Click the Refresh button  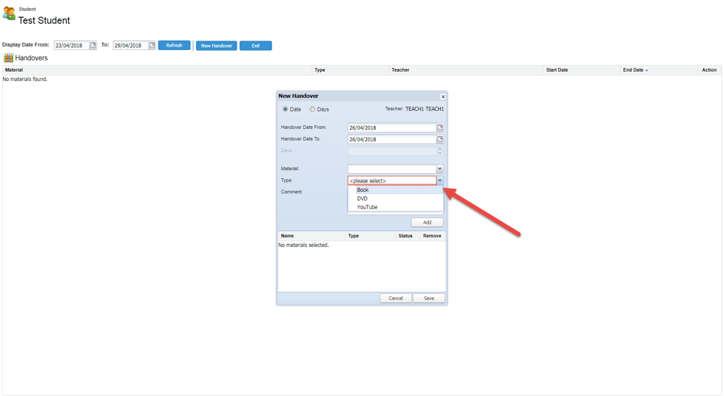(x=174, y=46)
